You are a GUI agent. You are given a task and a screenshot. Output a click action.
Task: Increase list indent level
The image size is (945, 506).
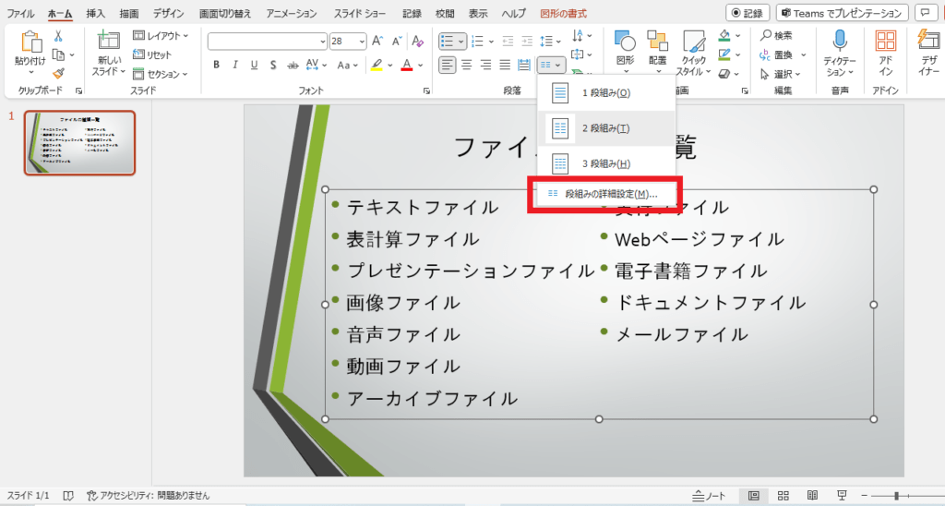point(527,41)
